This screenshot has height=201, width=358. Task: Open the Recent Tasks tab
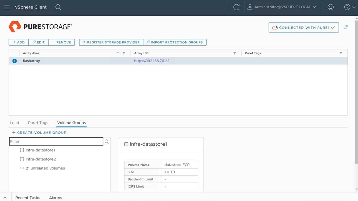click(28, 198)
